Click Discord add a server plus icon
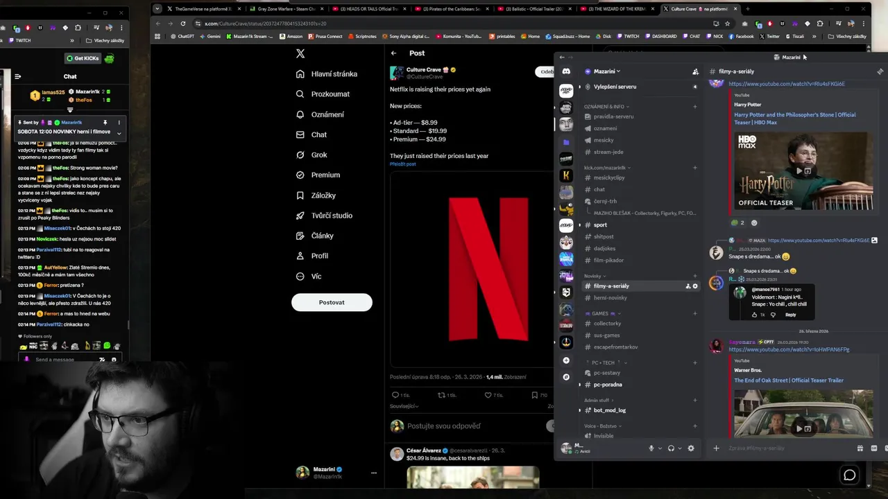888x499 pixels. click(x=566, y=360)
